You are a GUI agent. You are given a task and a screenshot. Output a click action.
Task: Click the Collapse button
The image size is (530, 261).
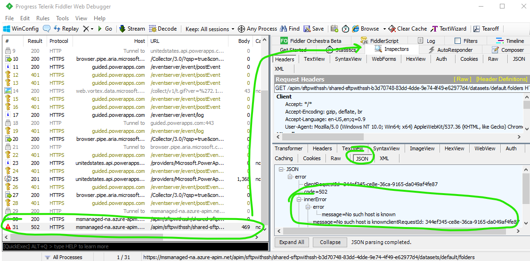pyautogui.click(x=330, y=242)
